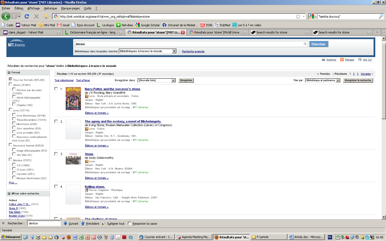Open the PubMed bookmark
The image size is (386, 241).
(222, 25)
